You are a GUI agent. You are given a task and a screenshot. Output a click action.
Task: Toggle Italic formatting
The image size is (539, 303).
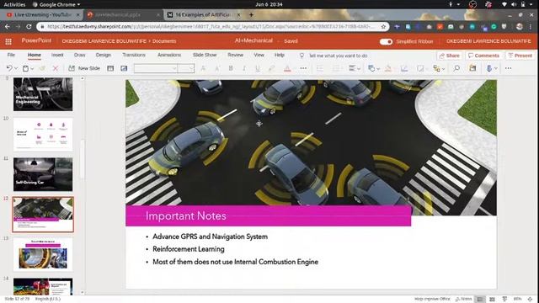(x=244, y=68)
